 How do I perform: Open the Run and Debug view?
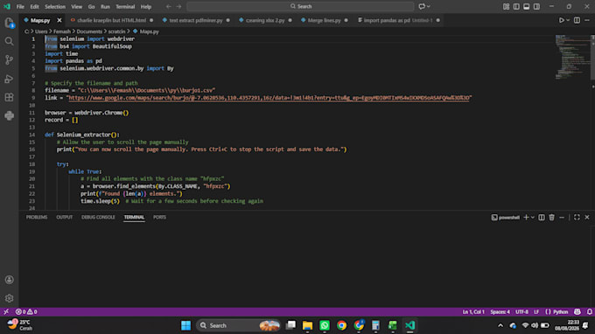[x=9, y=79]
